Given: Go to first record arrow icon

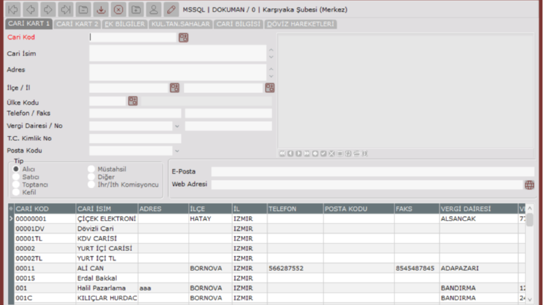Looking at the screenshot, I should (x=13, y=10).
